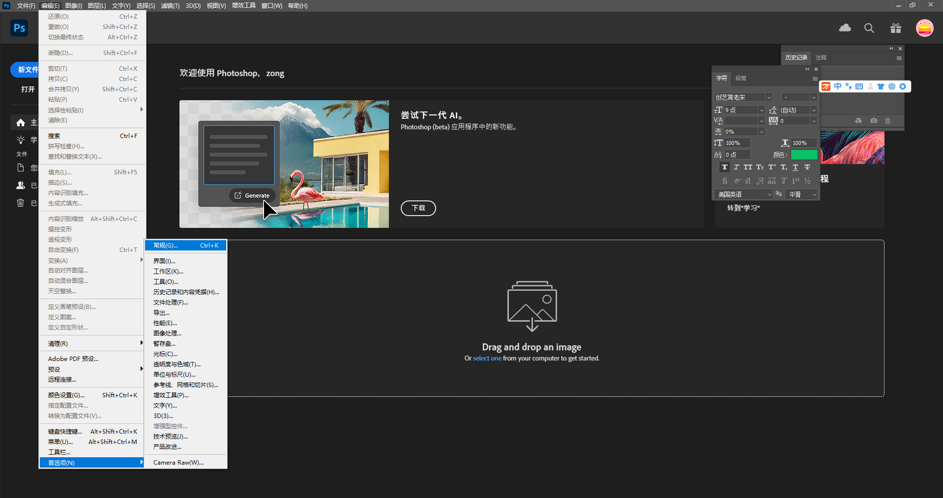Toggle Strikethrough text style button

tap(807, 167)
